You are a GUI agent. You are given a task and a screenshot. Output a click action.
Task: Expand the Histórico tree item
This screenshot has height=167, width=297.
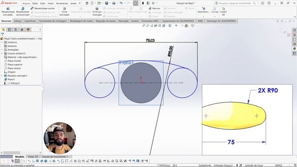[2, 42]
